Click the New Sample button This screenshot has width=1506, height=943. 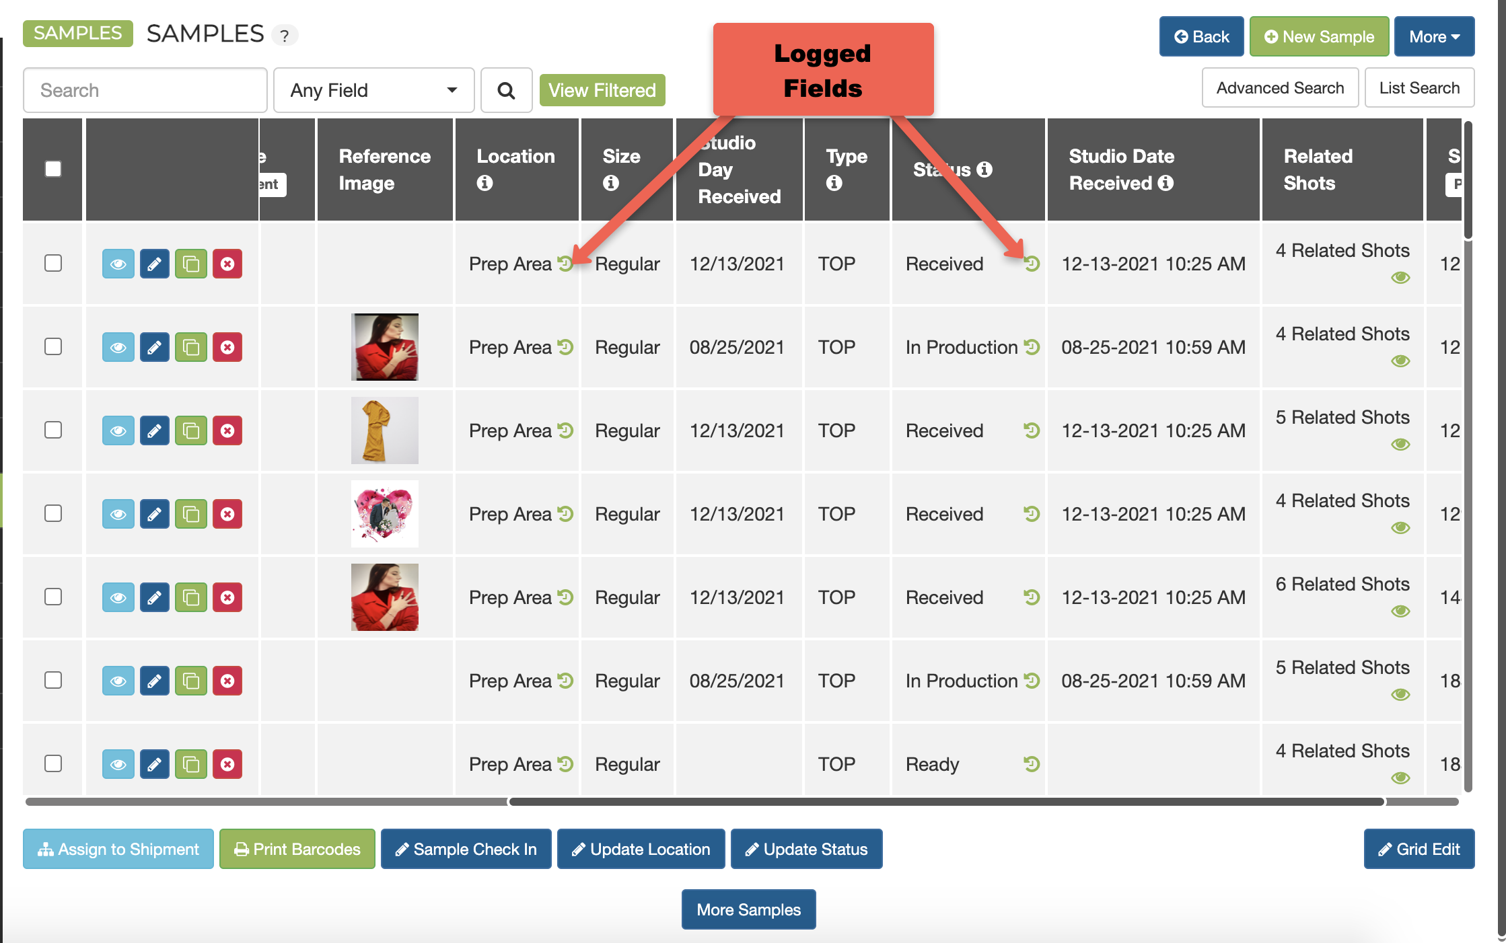[1319, 37]
